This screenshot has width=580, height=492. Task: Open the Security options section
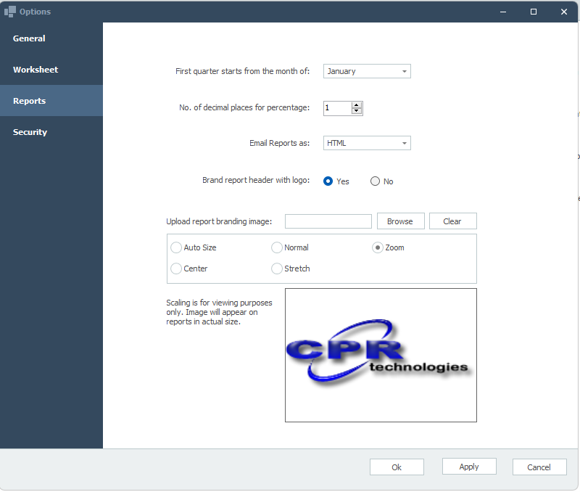(x=51, y=132)
